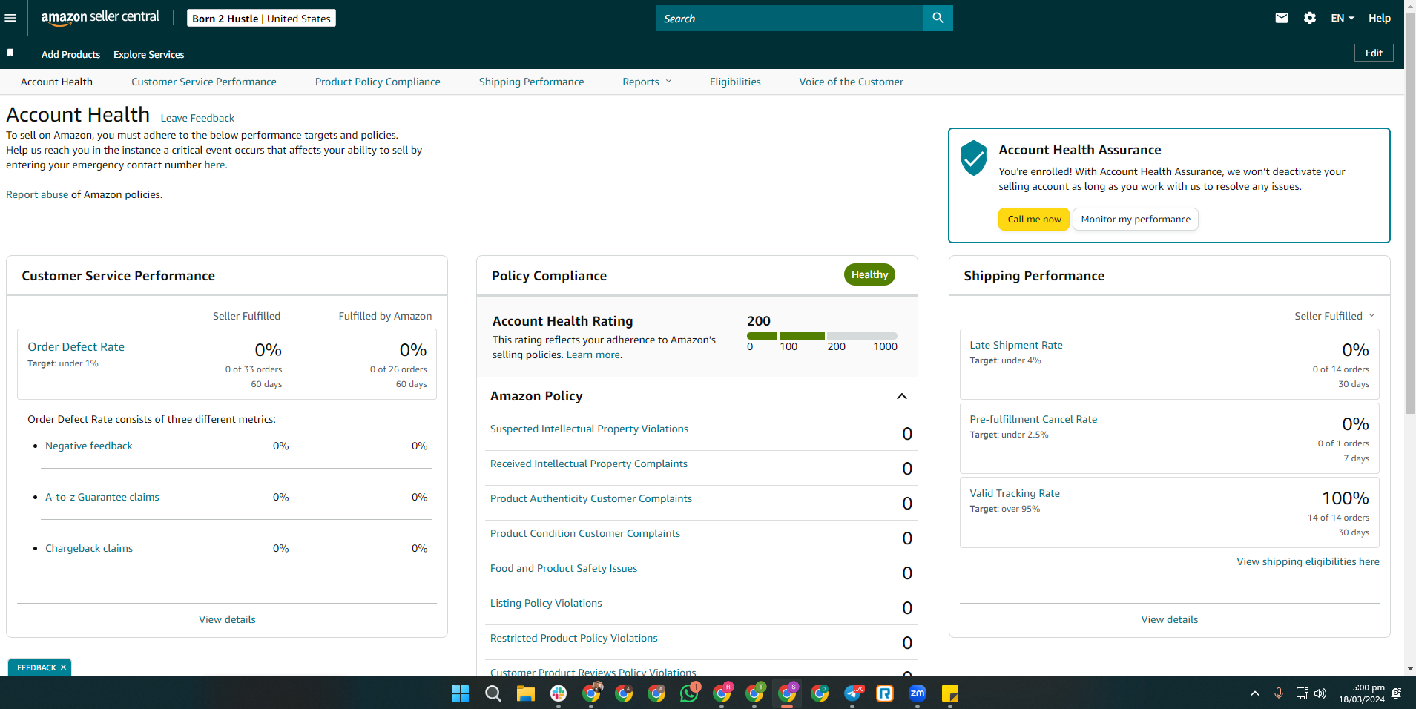Open the Order Defect Rate link
The height and width of the screenshot is (709, 1416).
[x=76, y=346]
